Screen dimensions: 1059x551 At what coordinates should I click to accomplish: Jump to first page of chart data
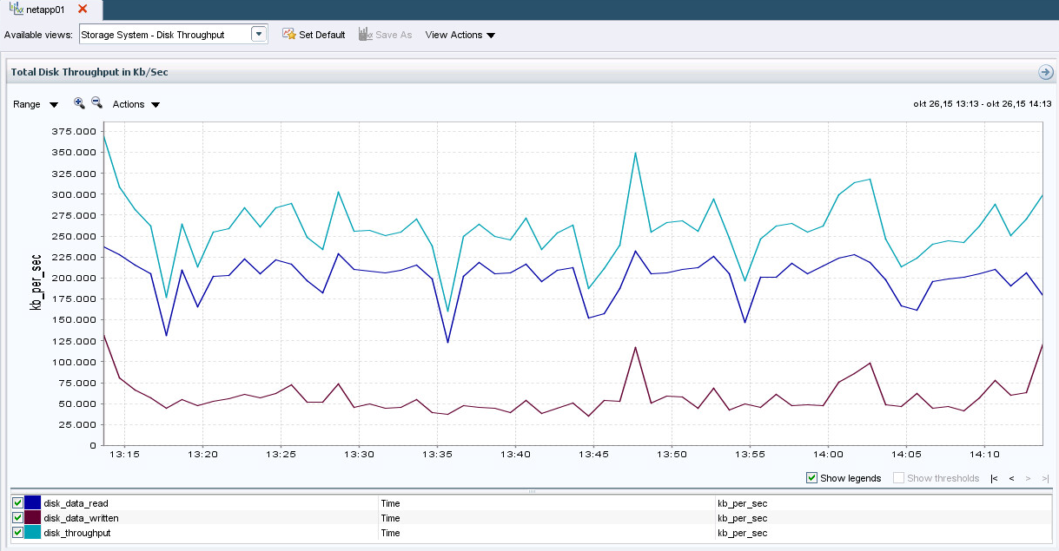coord(994,479)
